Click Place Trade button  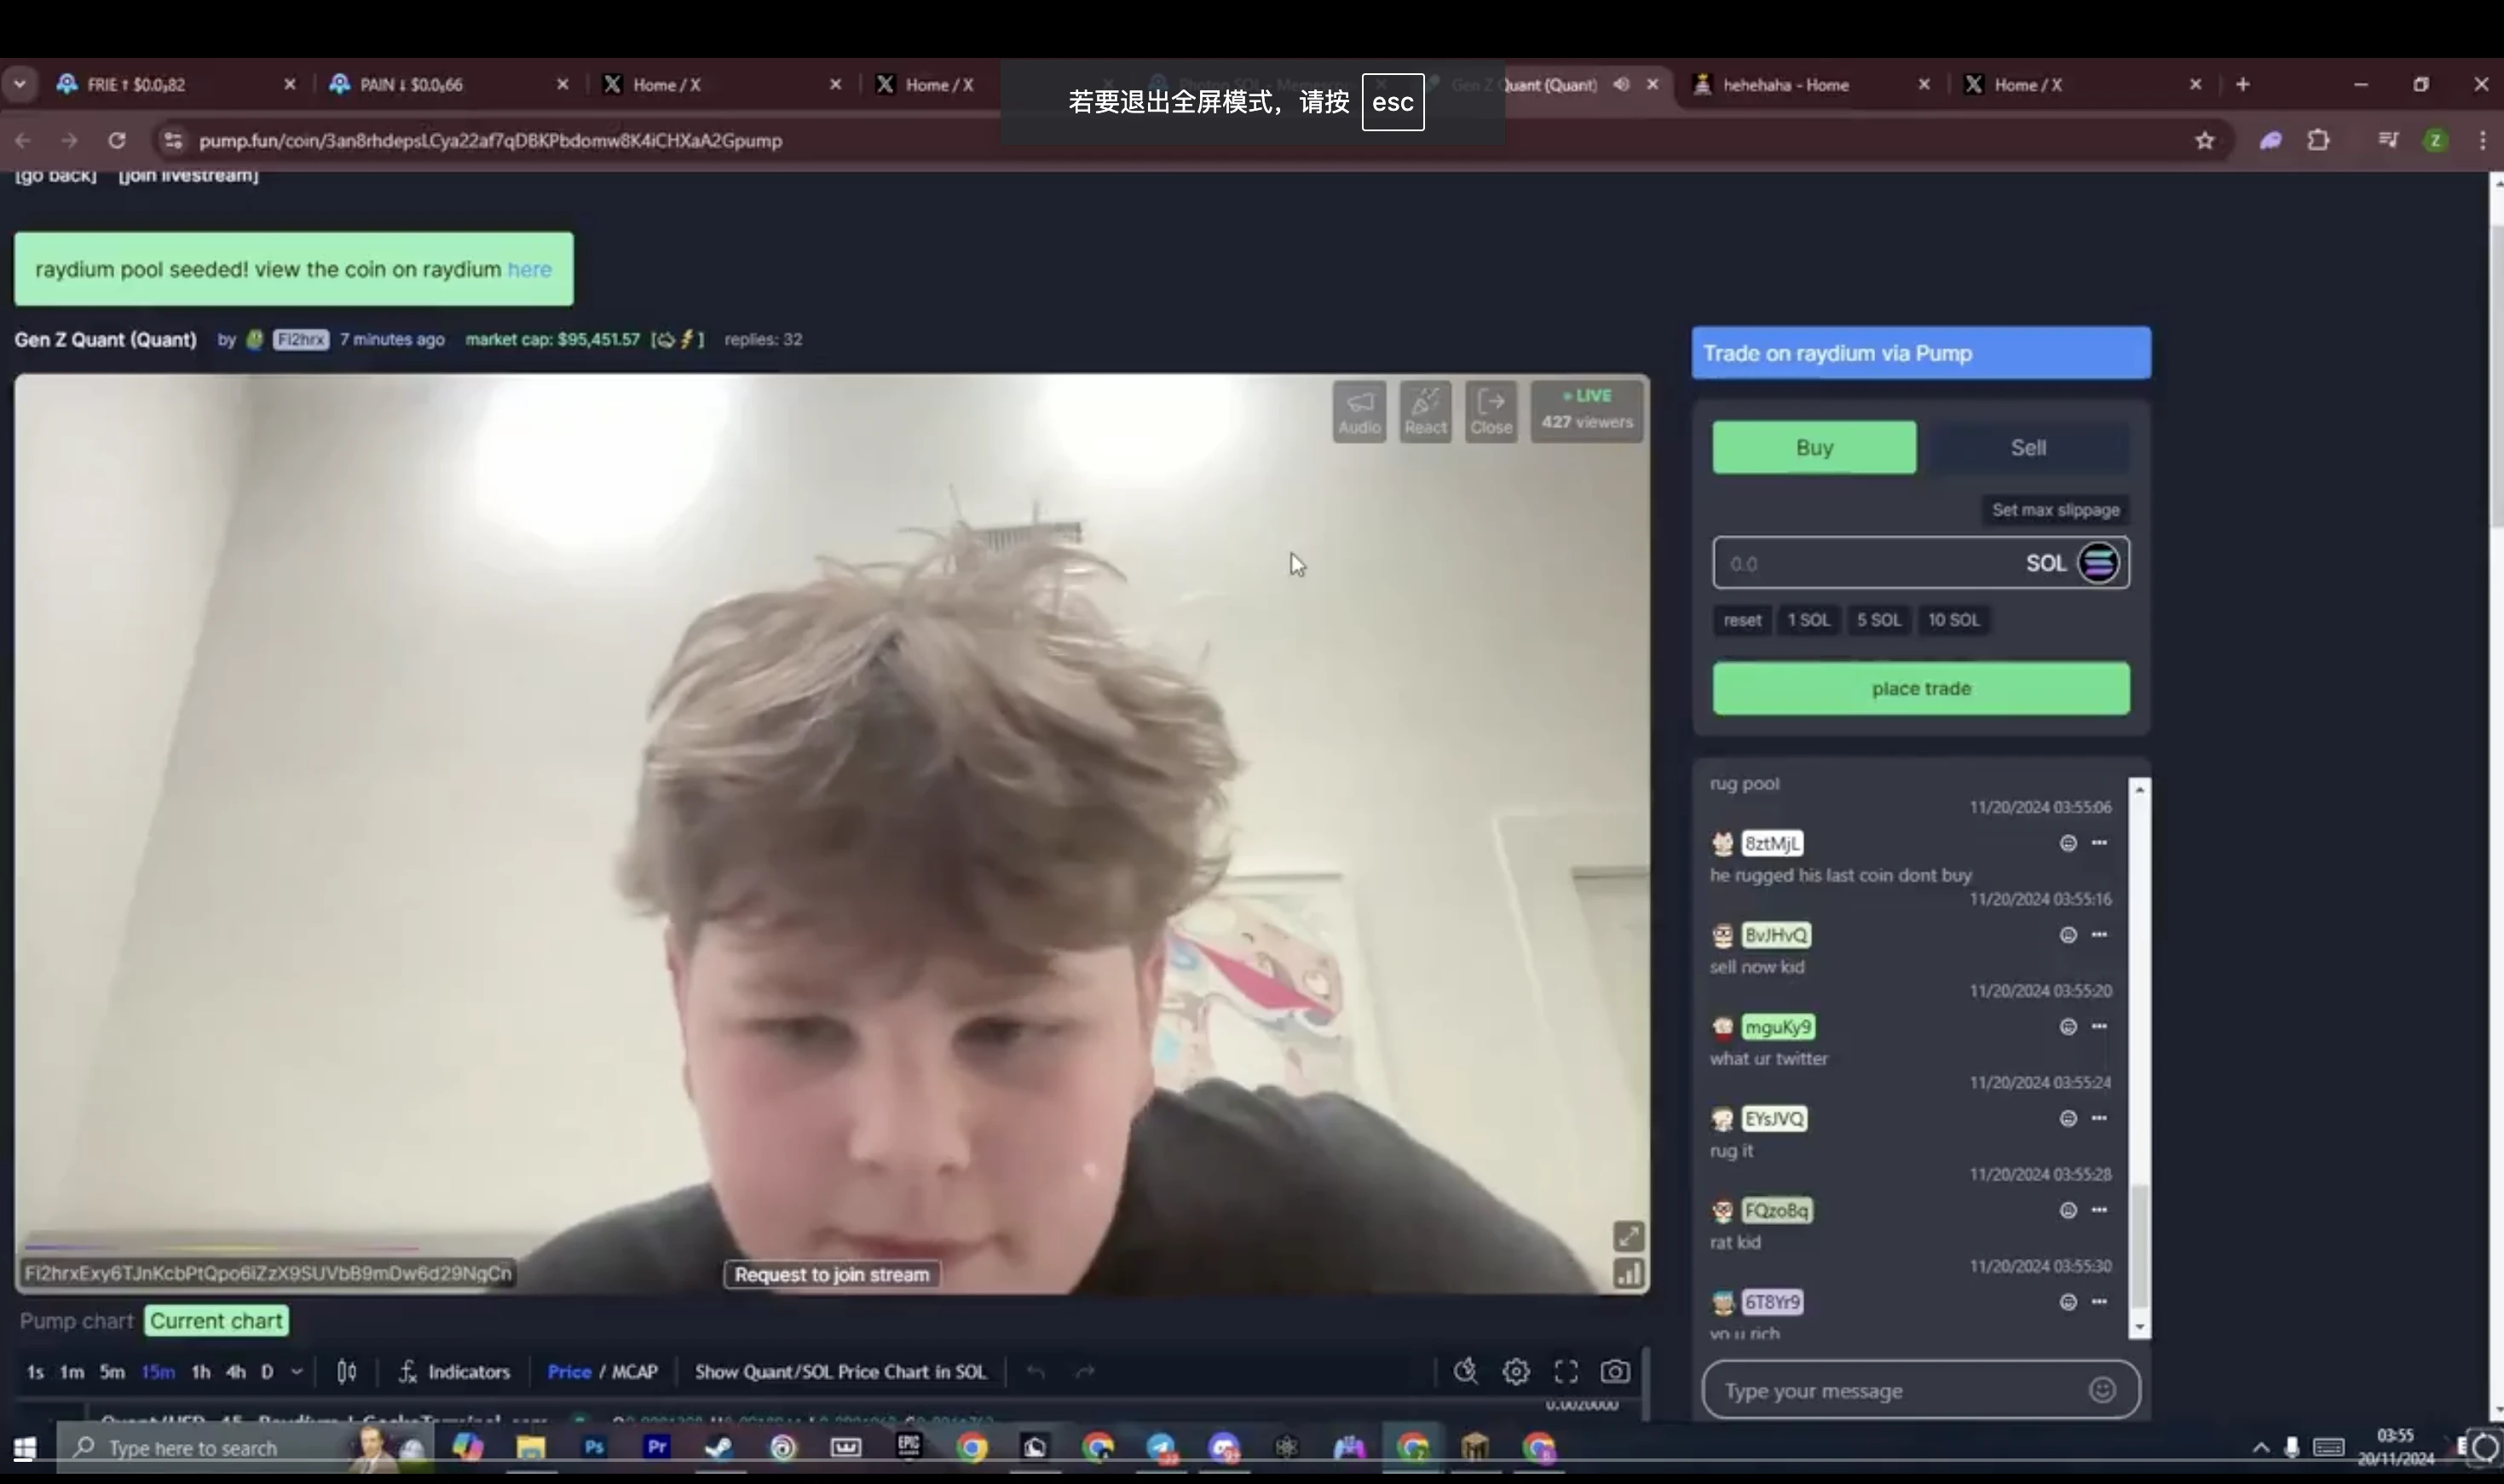(1921, 687)
